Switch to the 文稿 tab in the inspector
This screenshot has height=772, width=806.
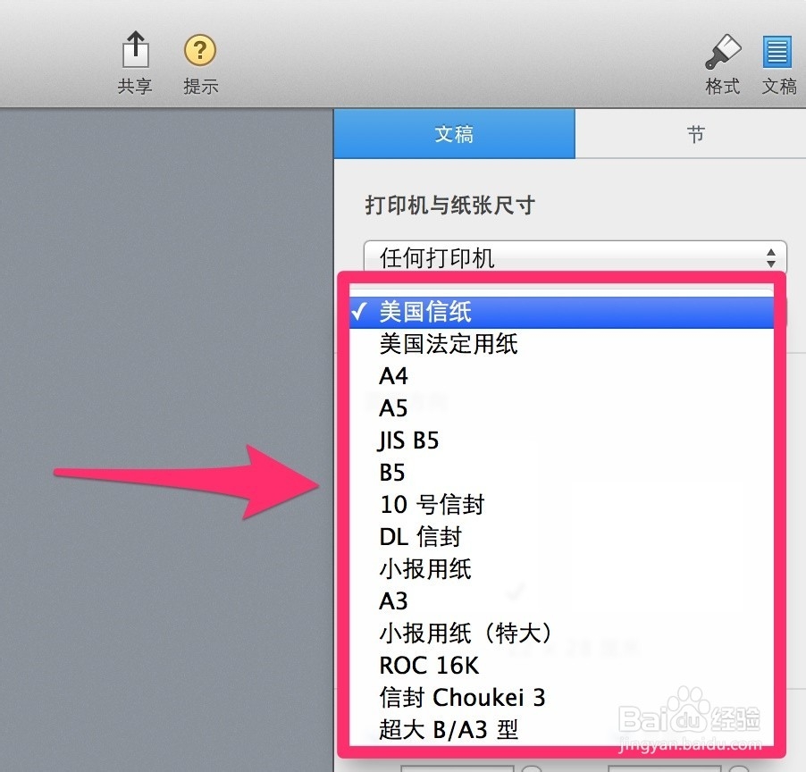click(455, 134)
